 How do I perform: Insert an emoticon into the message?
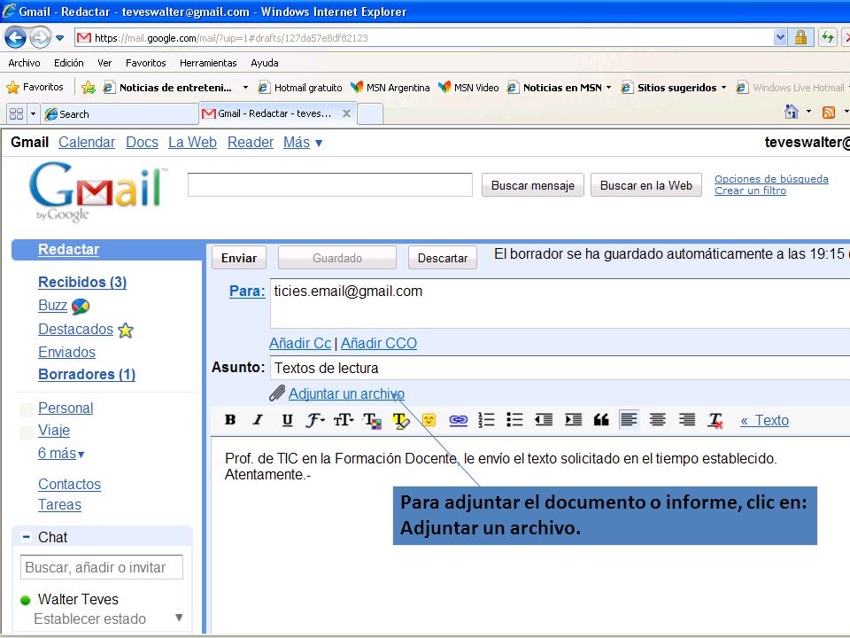point(429,420)
